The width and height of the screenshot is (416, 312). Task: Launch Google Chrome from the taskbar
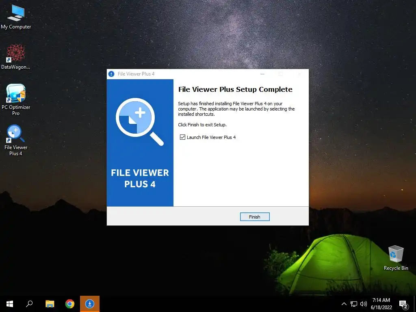70,304
